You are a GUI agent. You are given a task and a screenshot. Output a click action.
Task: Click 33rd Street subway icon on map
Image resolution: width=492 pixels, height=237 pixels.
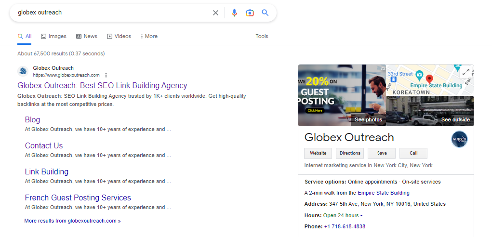(x=394, y=79)
